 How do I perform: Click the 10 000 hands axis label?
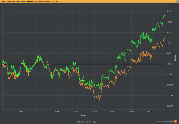[94, 111]
